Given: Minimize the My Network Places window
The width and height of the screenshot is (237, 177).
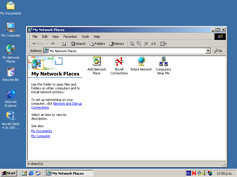Looking at the screenshot, I should pyautogui.click(x=213, y=30).
